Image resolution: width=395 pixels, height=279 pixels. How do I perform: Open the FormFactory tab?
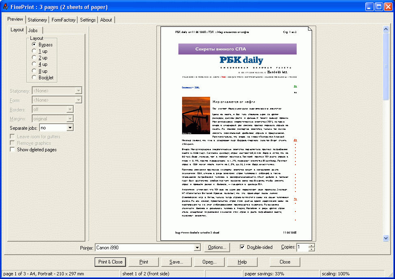click(x=63, y=20)
